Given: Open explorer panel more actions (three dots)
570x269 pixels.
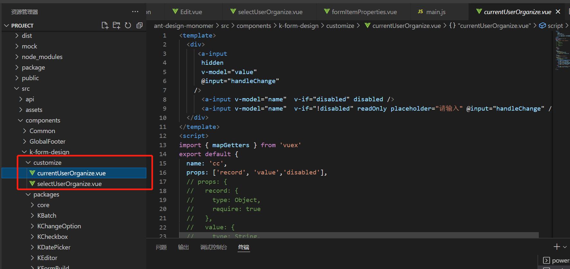Looking at the screenshot, I should coord(135,12).
